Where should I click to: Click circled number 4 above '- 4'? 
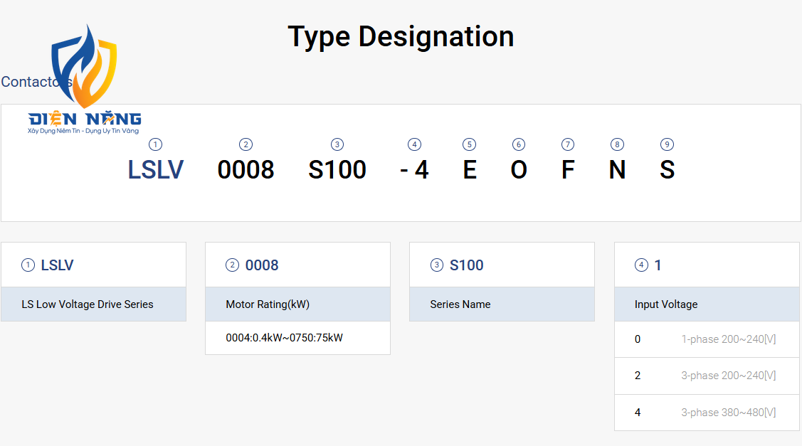point(414,144)
